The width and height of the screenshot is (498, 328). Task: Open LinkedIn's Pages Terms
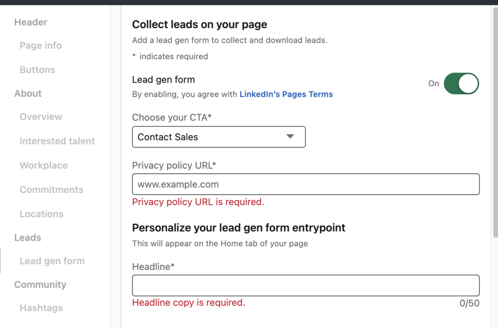286,94
